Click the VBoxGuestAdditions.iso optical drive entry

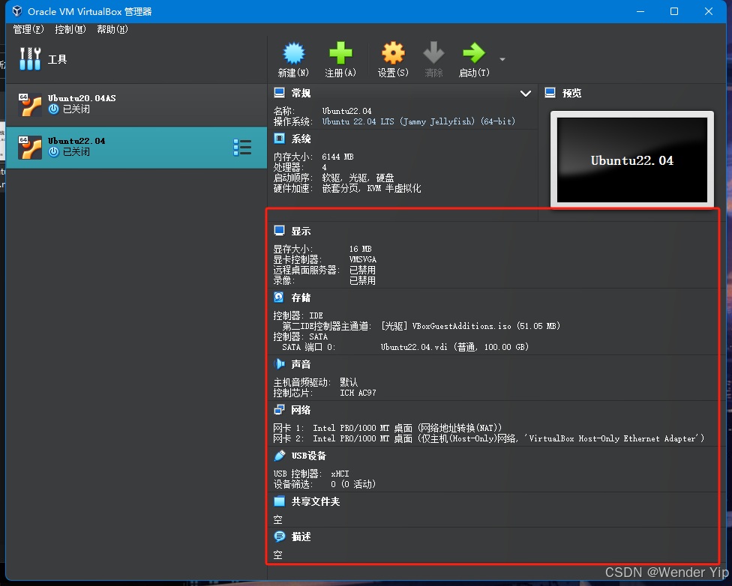[470, 326]
